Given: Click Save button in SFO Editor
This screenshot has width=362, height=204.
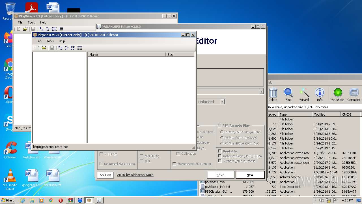Looking at the screenshot, I should (220, 175).
